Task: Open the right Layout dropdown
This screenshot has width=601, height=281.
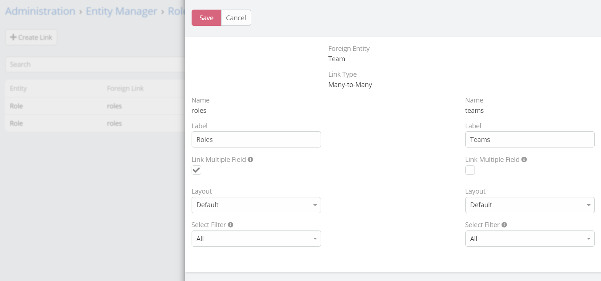Action: [530, 205]
